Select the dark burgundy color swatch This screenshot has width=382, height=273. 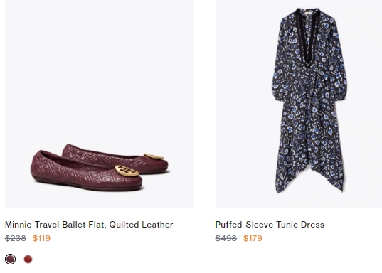(x=10, y=259)
